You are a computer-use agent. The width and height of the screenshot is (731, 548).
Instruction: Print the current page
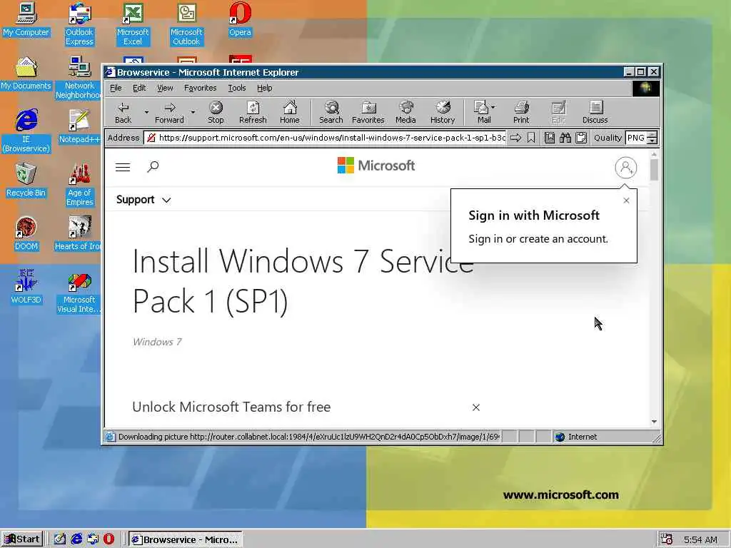[521, 112]
